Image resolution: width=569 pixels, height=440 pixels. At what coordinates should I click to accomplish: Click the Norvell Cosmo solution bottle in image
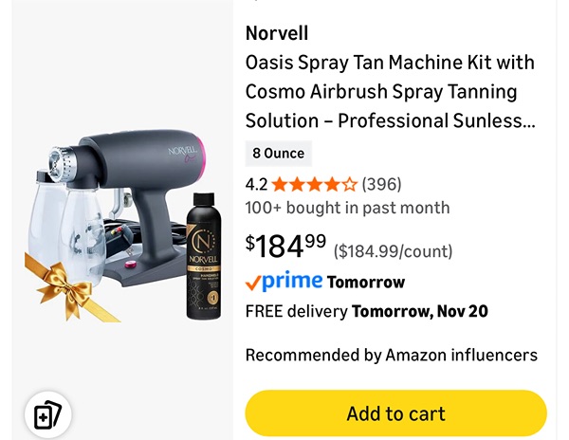(x=204, y=256)
